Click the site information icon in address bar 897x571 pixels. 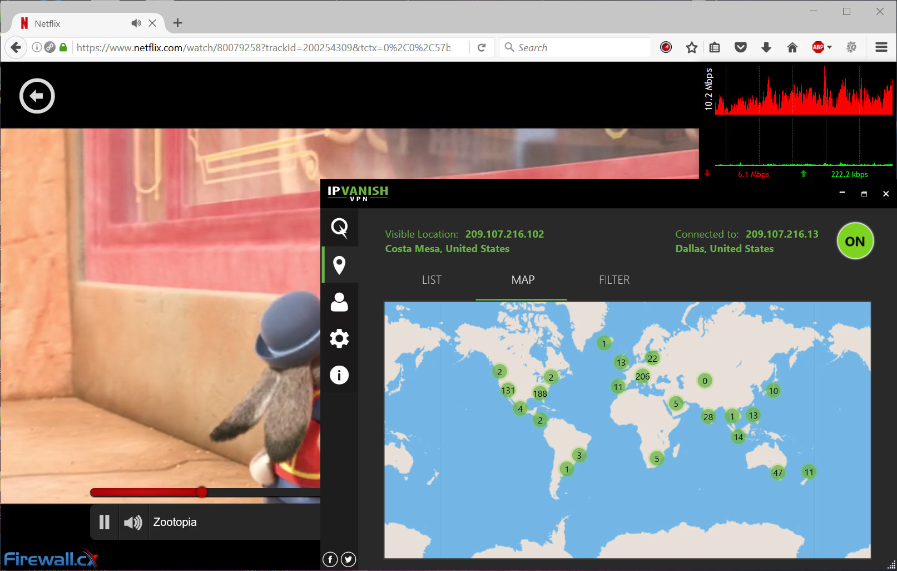(37, 47)
